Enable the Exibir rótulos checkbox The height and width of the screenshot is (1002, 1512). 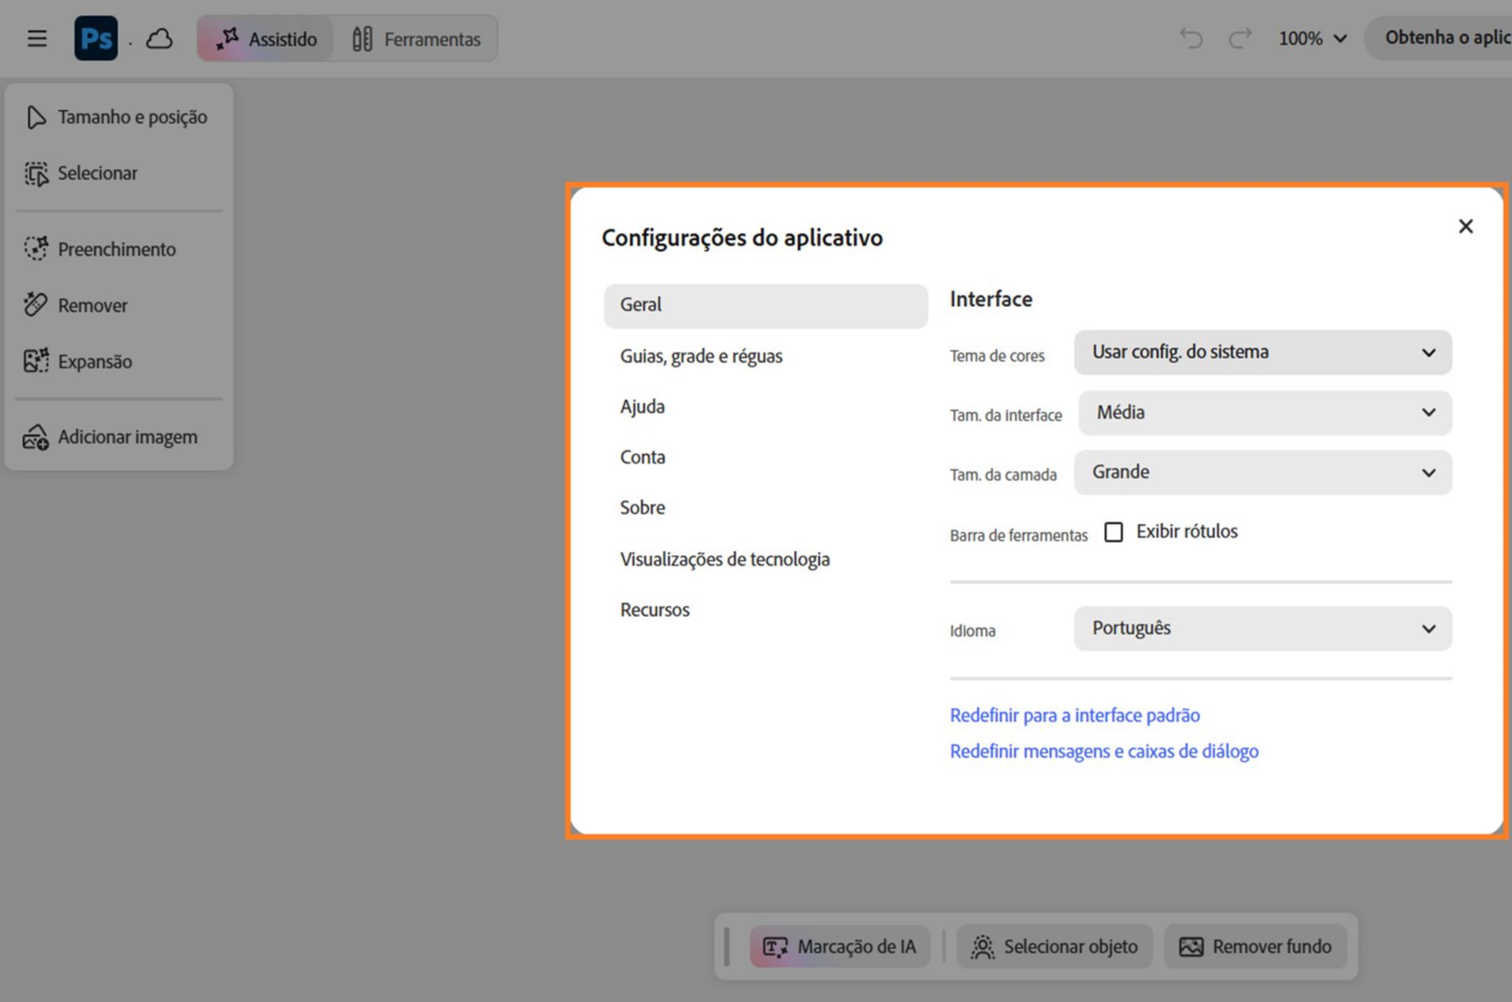click(x=1114, y=533)
